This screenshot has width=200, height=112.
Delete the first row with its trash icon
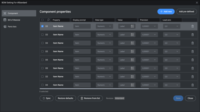[x=192, y=26]
